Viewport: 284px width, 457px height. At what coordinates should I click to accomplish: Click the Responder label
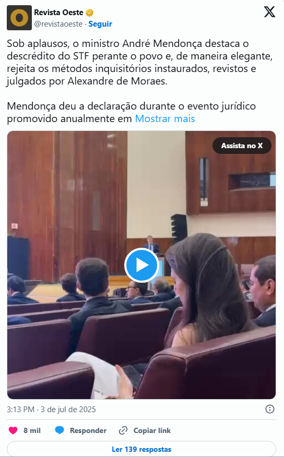[88, 430]
